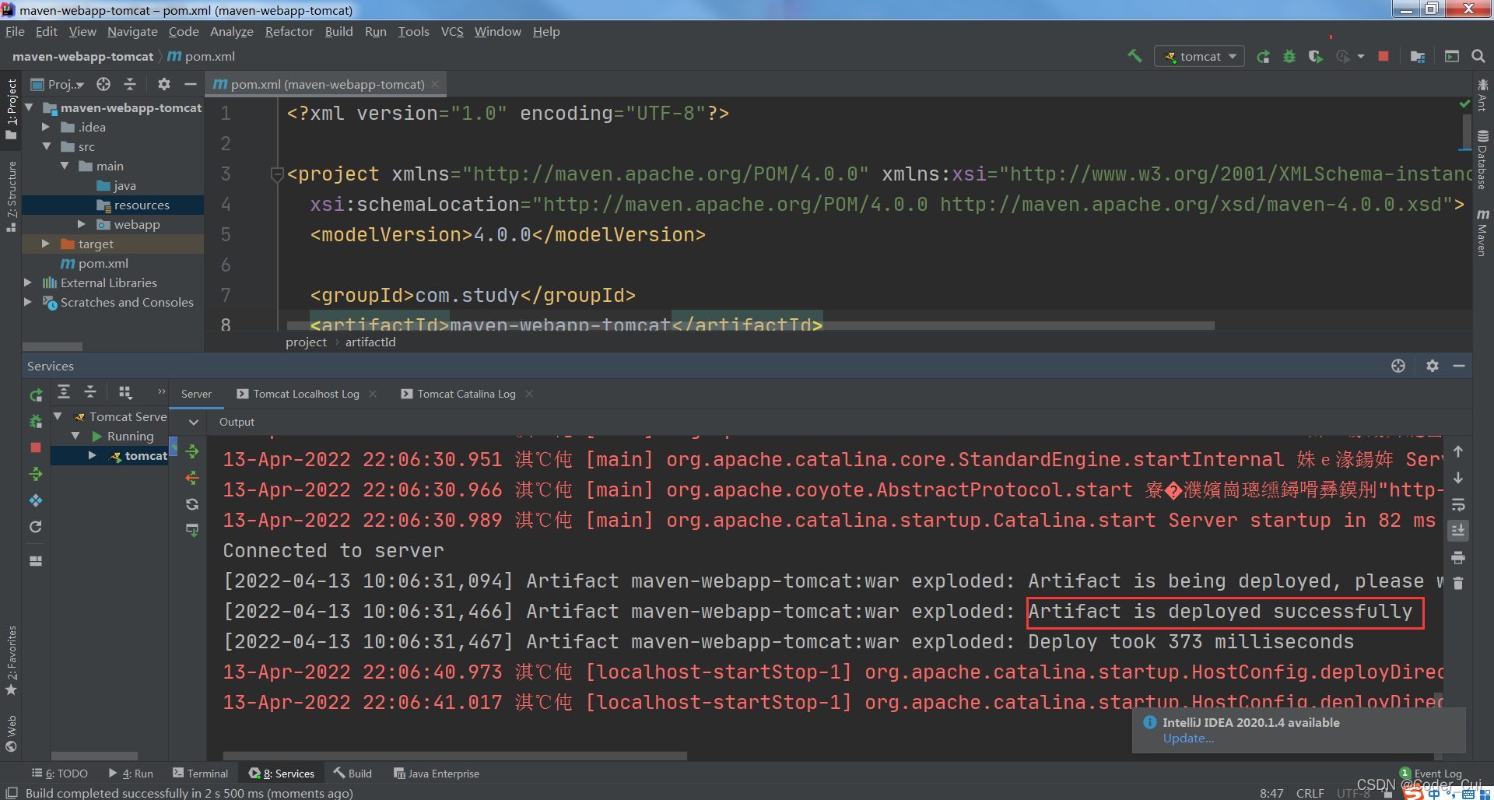The height and width of the screenshot is (800, 1494).
Task: Clear console output with trash icon
Action: coord(1458,583)
